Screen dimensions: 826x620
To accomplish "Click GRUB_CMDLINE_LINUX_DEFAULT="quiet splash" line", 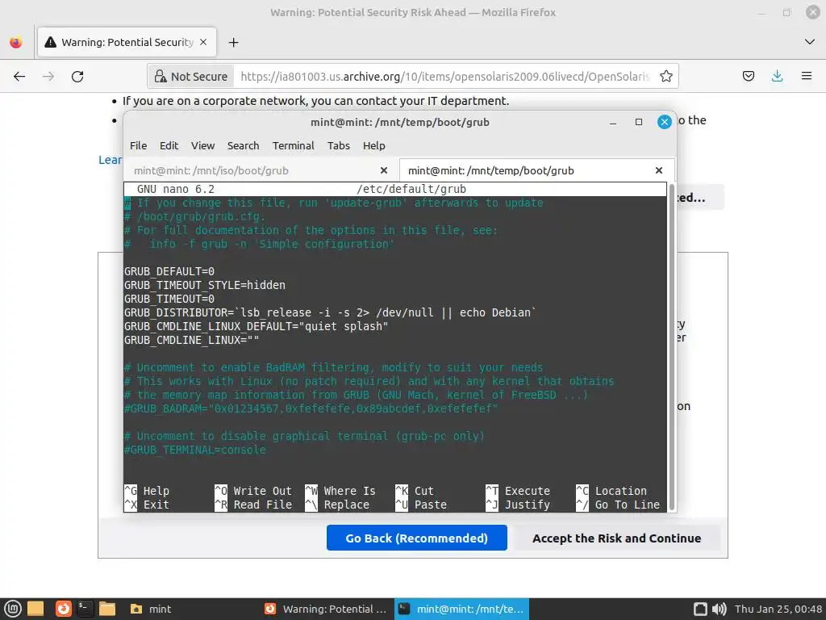I will coord(256,326).
